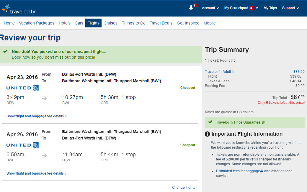This screenshot has width=307, height=192.
Task: Click the Change flights link
Action: pos(183,188)
